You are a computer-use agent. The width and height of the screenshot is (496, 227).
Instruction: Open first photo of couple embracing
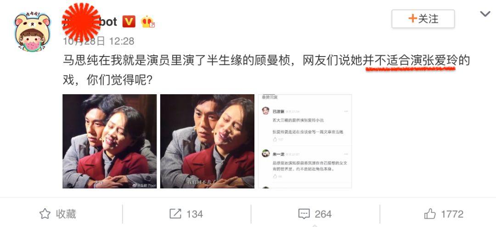pos(109,141)
